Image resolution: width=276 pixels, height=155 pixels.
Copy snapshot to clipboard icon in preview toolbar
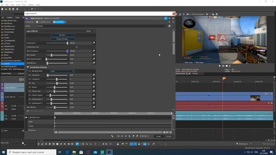tap(213, 14)
